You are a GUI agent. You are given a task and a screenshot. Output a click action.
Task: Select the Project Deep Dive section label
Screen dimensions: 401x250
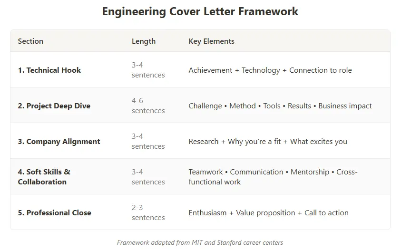tap(54, 106)
